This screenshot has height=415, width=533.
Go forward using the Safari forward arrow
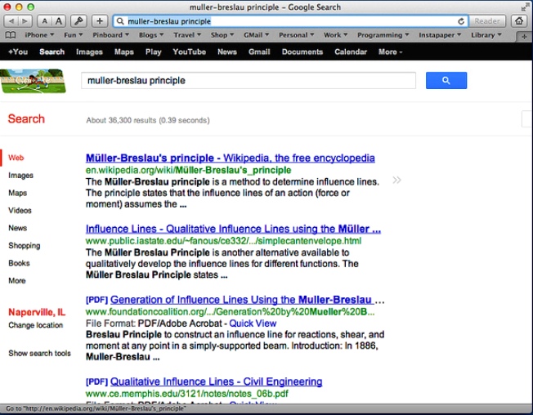25,21
